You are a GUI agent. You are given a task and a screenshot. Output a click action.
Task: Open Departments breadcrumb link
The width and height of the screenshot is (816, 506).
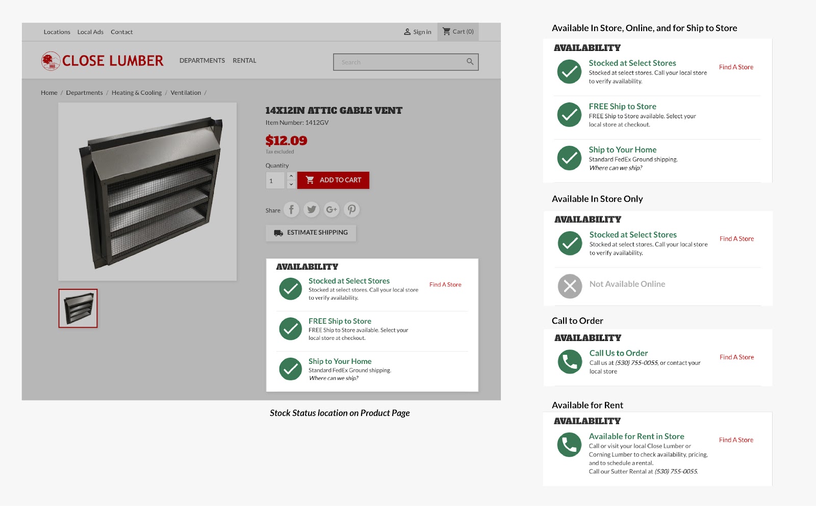[84, 93]
